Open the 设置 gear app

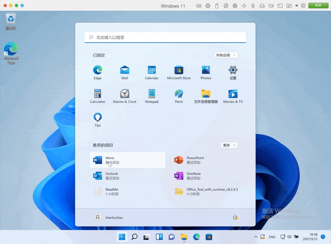click(233, 72)
